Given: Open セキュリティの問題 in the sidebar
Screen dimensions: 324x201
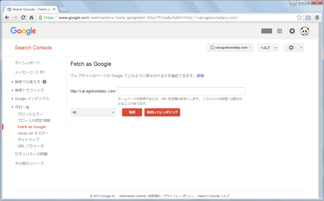Looking at the screenshot, I should coord(31,154).
